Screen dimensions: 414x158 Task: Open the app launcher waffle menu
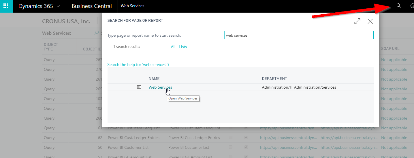point(6,6)
